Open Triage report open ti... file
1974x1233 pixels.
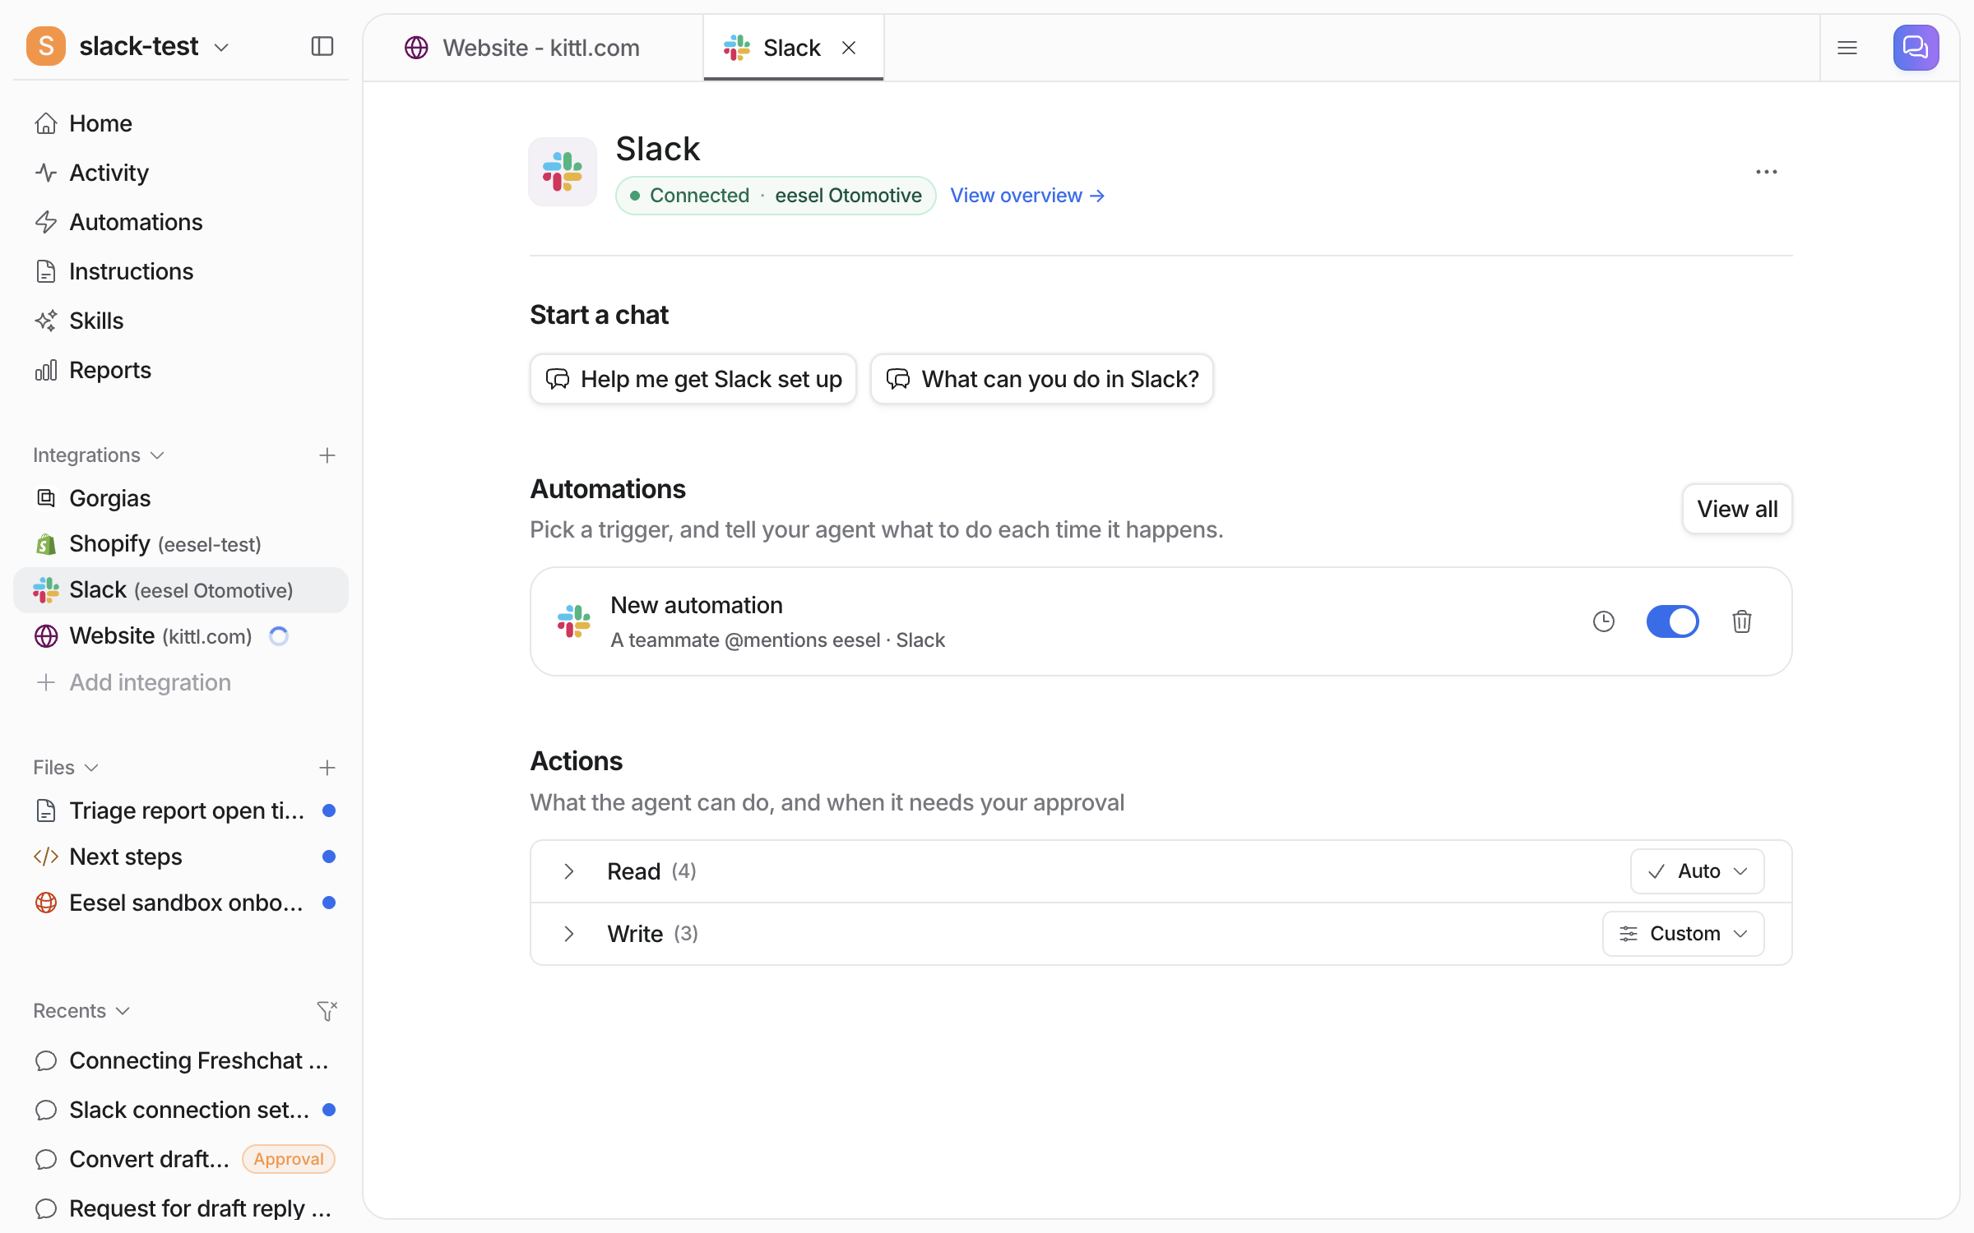[181, 810]
